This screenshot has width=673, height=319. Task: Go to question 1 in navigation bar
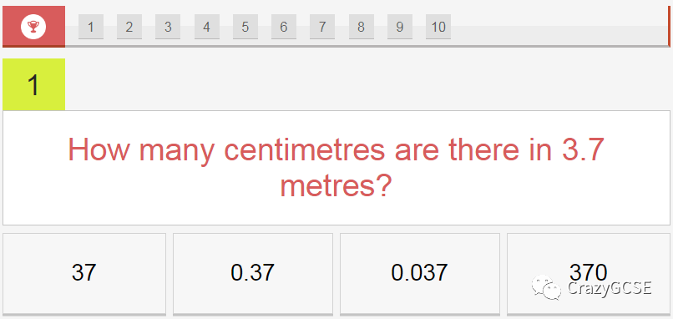(90, 27)
